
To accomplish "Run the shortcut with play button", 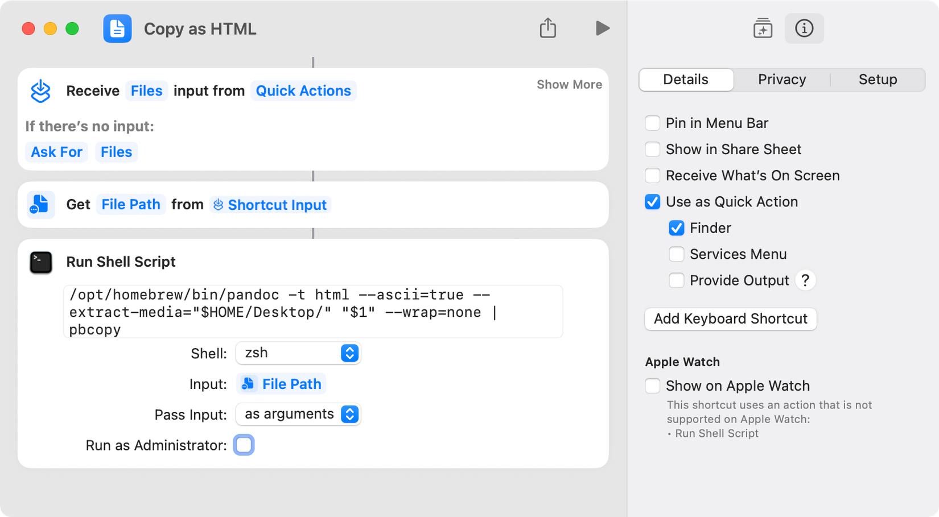I will coord(602,28).
